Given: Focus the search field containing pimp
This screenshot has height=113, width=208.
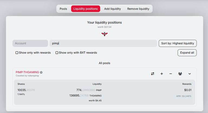Looking at the screenshot, I should (103, 43).
